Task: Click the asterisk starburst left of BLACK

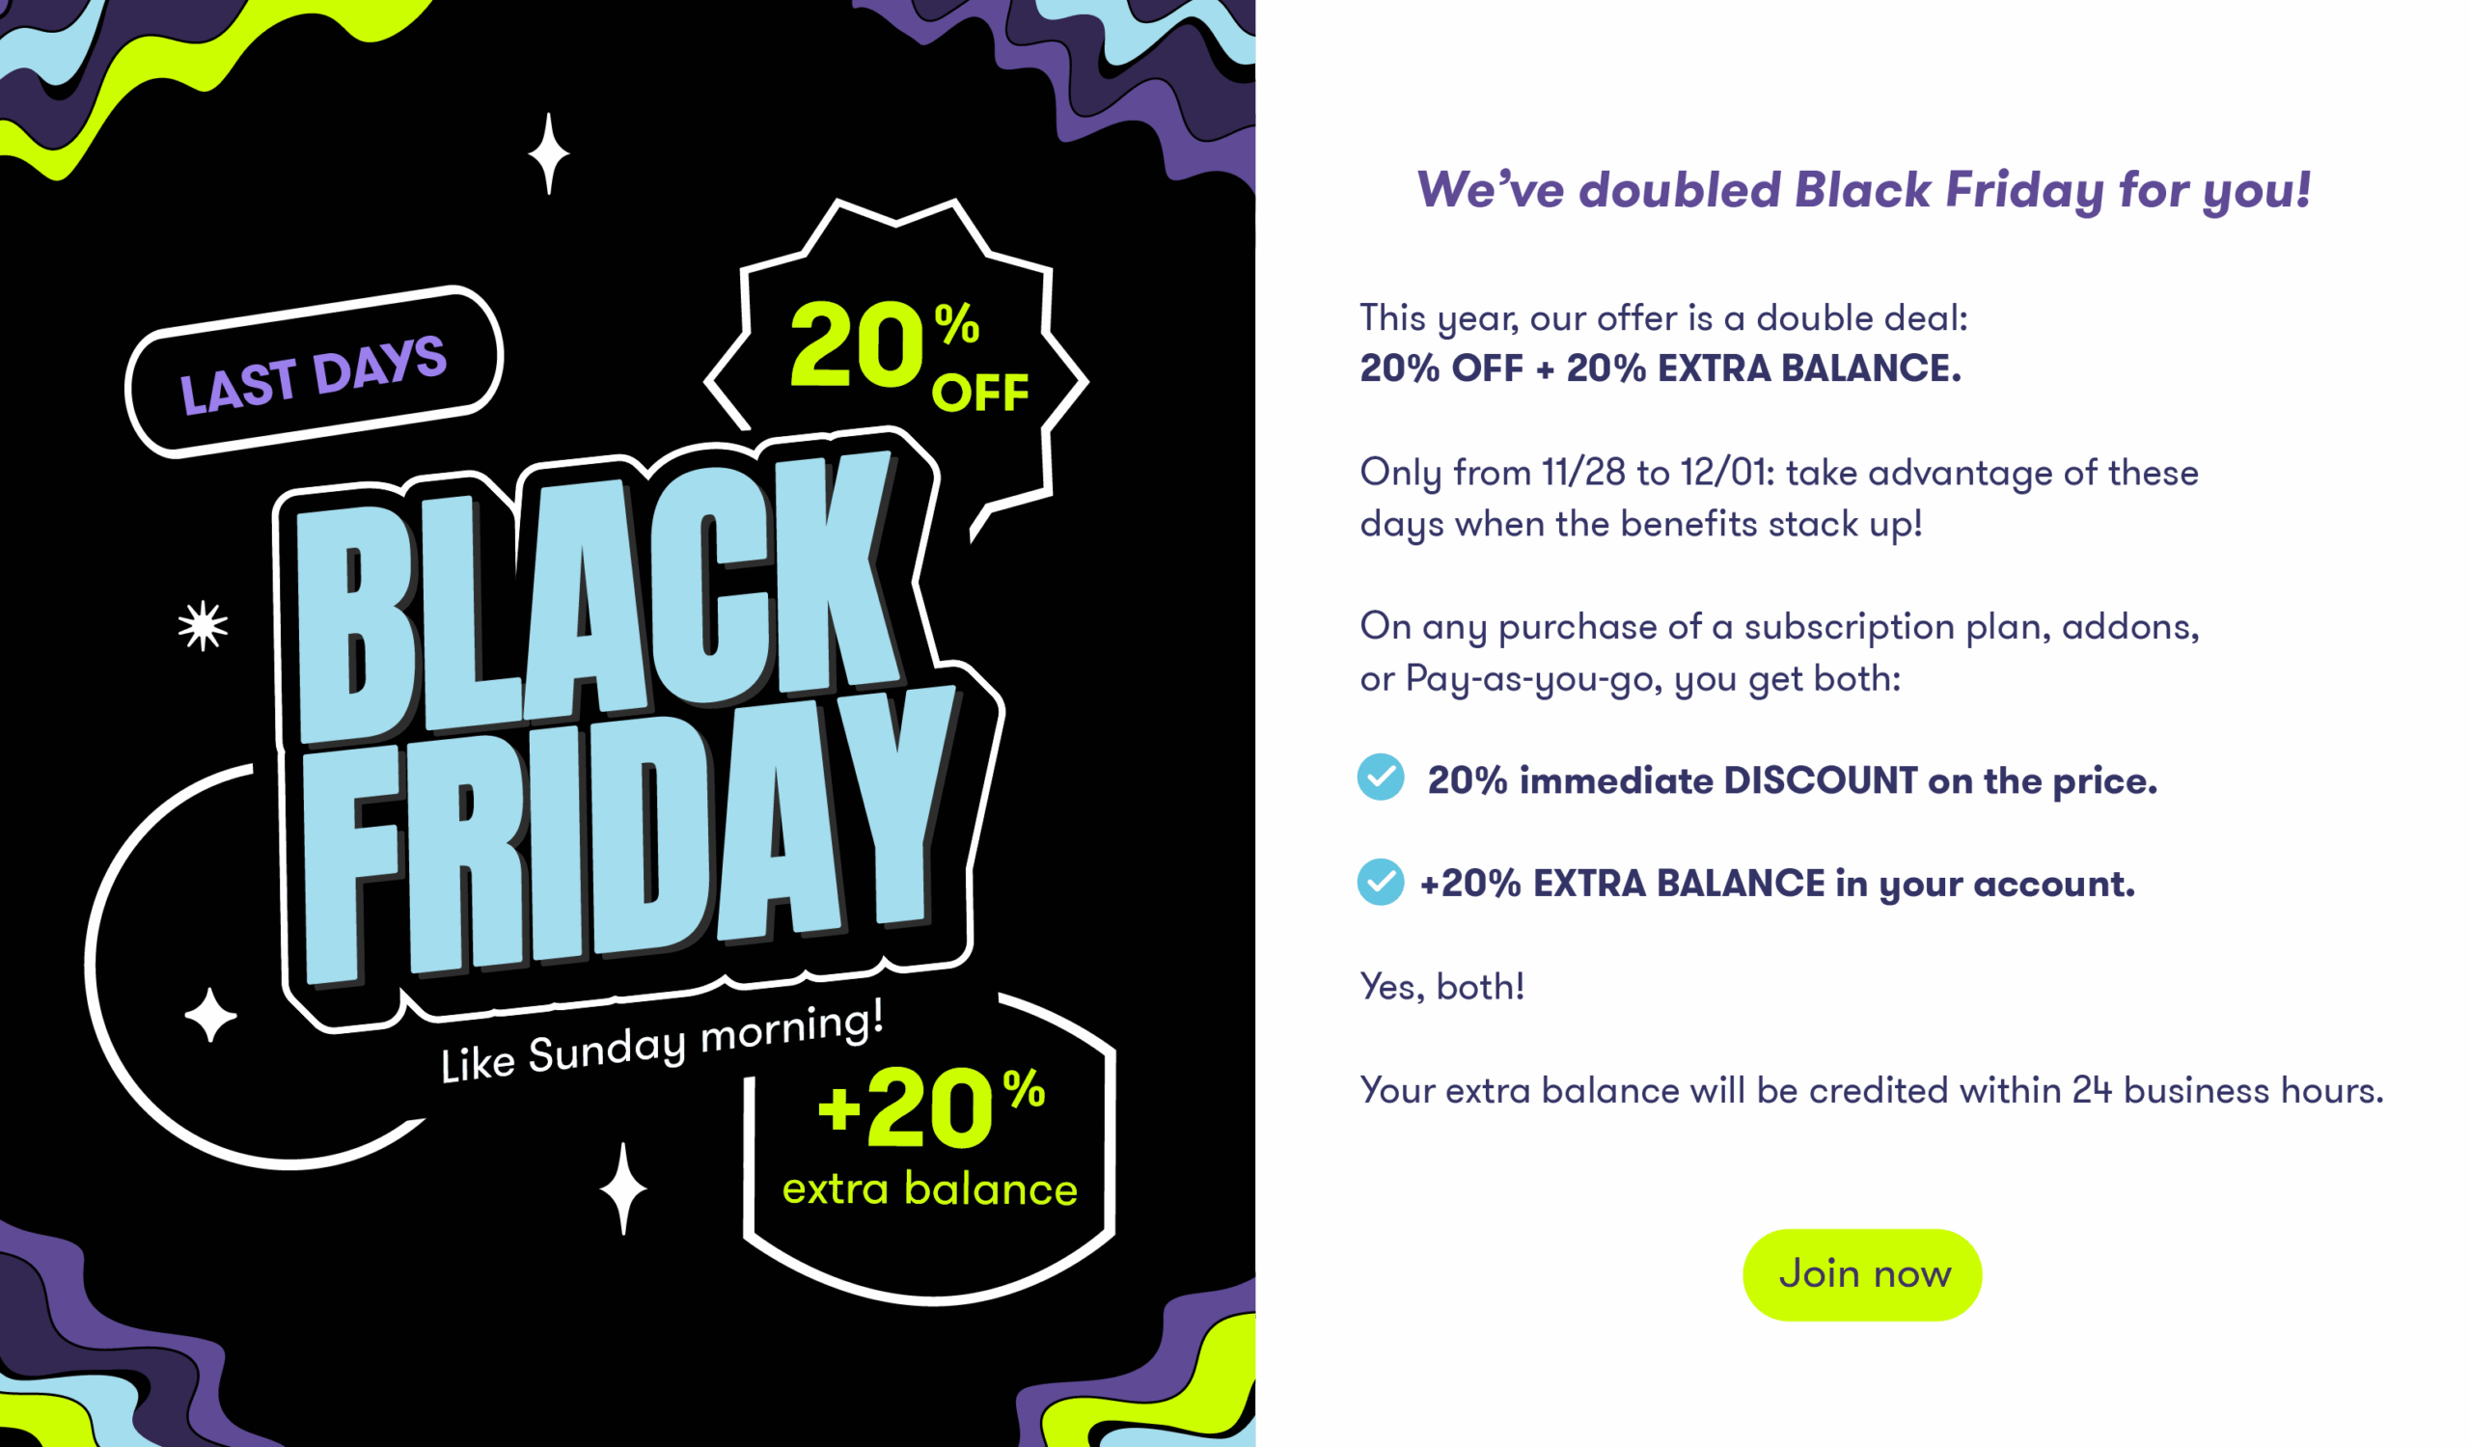Action: [203, 625]
